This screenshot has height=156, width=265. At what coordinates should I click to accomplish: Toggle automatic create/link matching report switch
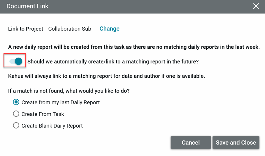click(16, 61)
